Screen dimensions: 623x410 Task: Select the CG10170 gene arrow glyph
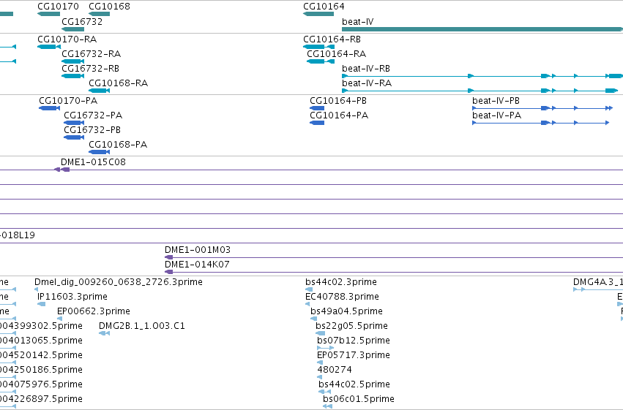48,14
